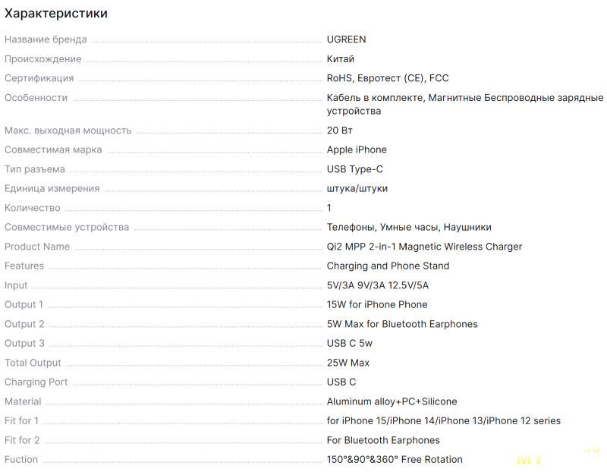The width and height of the screenshot is (607, 472).
Task: Click the RoHS certification value text
Action: [x=388, y=78]
